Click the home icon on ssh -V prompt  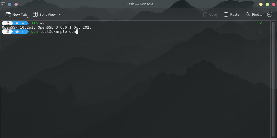[17, 23]
